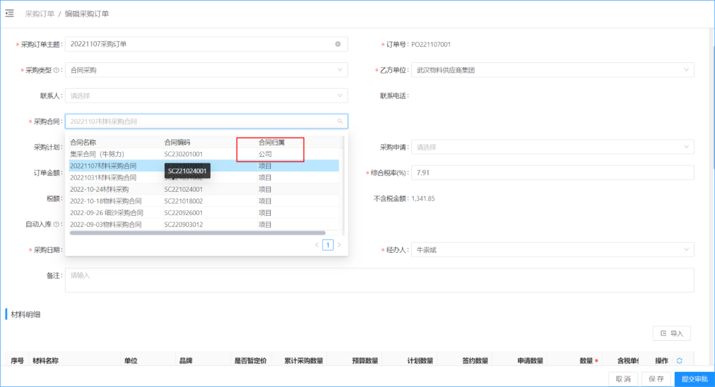Click the 签约数量 column header
Screen dimensions: 715x387
point(475,361)
